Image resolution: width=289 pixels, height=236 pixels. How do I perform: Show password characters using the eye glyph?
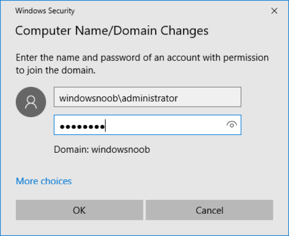(x=232, y=125)
